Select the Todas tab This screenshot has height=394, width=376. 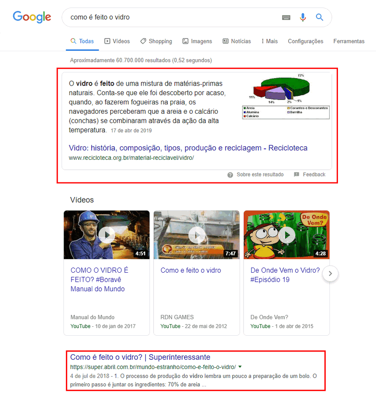click(82, 41)
